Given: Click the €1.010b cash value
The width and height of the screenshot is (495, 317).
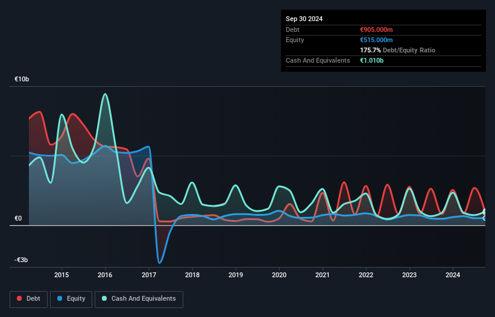Looking at the screenshot, I should pos(371,60).
